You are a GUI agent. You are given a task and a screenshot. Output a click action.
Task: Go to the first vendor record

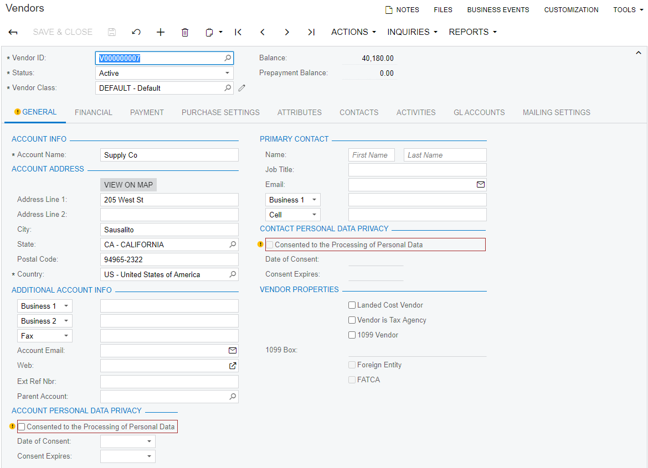click(x=238, y=32)
